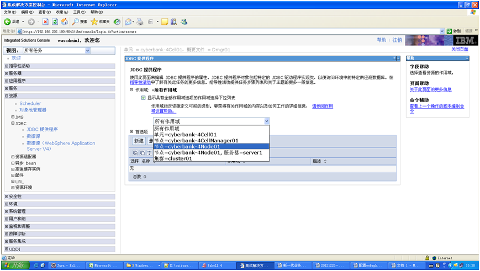This screenshot has width=480, height=271.
Task: Expand the JMS tree node
Action: pyautogui.click(x=13, y=117)
